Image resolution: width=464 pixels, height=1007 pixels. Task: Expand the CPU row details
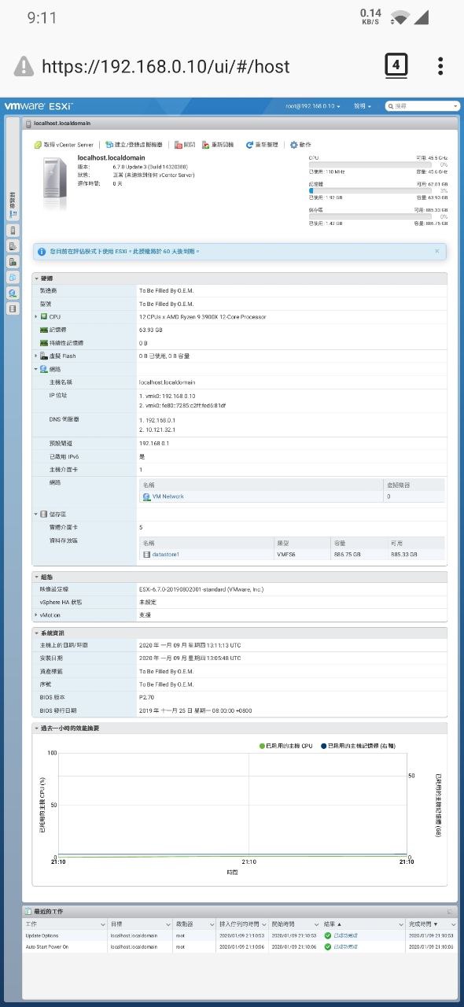click(x=36, y=316)
